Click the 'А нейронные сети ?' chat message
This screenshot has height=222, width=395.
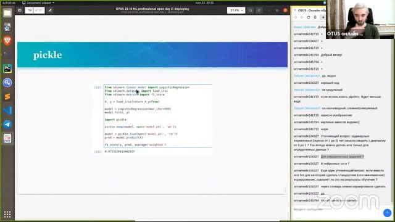(x=335, y=163)
